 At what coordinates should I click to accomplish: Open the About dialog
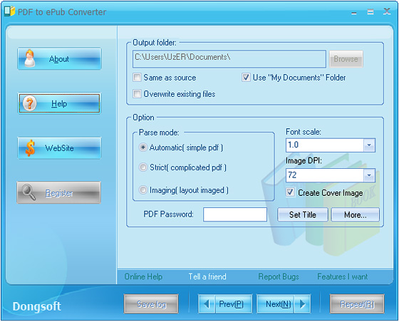point(59,58)
